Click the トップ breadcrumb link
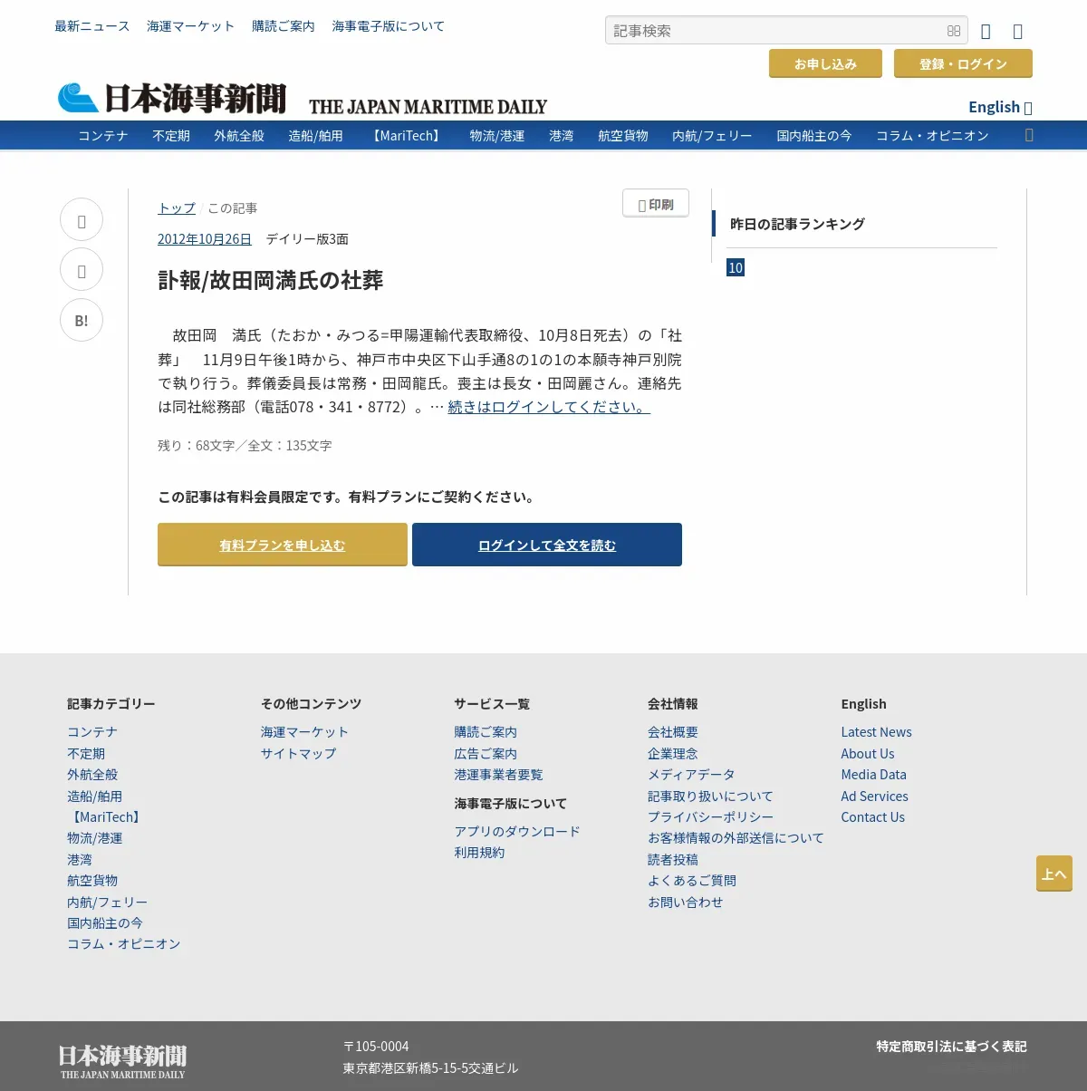Screen dimensions: 1087x1091 point(177,208)
